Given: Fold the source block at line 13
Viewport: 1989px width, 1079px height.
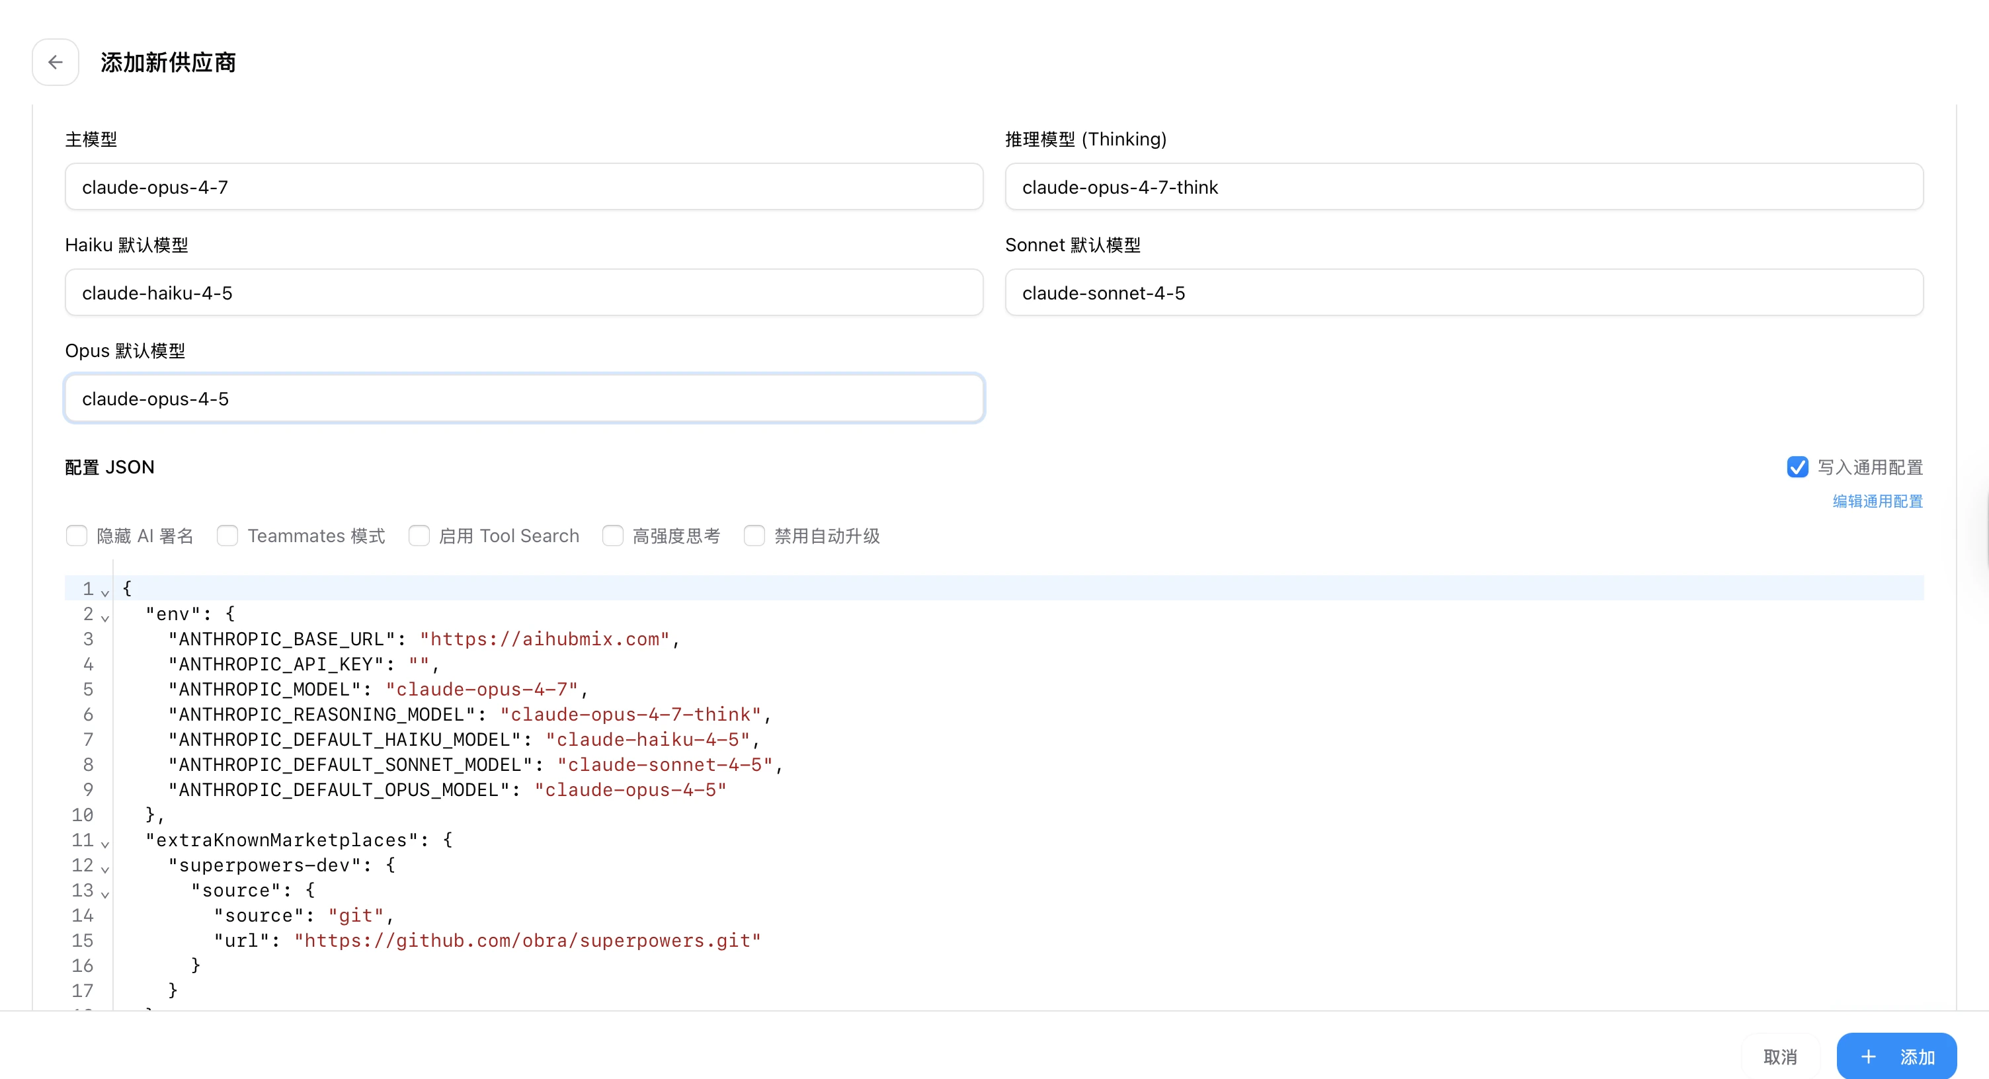Looking at the screenshot, I should point(105,894).
